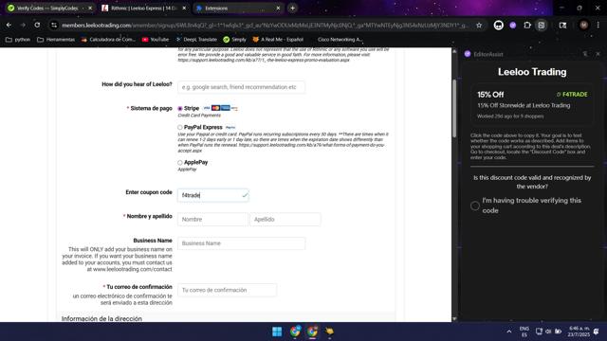Select I'm having trouble verifying this code

click(475, 206)
